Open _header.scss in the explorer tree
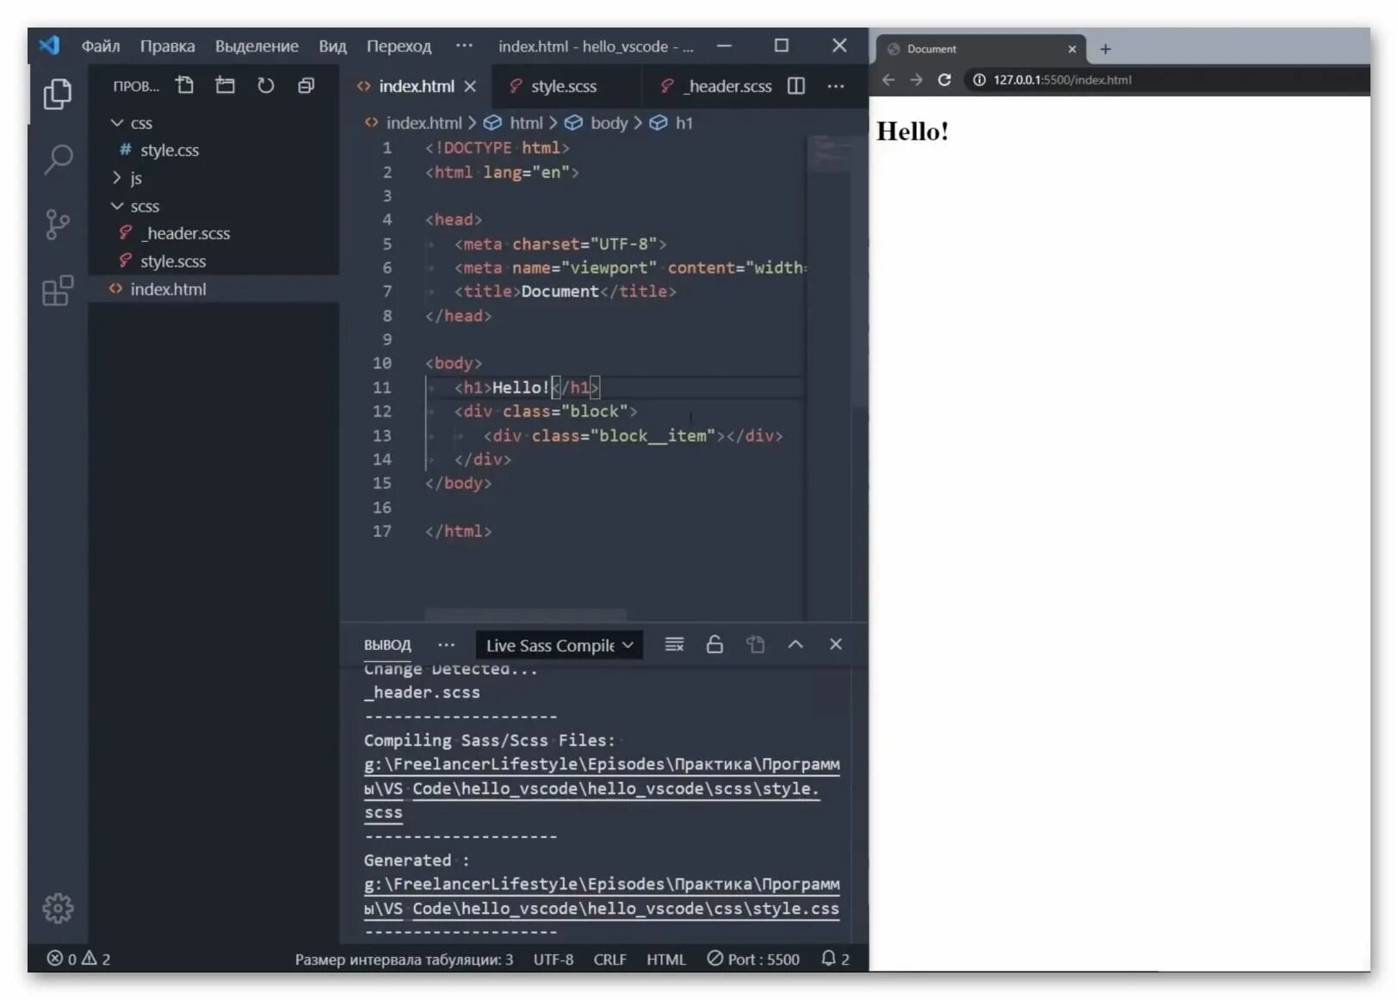This screenshot has width=1398, height=1000. tap(187, 233)
